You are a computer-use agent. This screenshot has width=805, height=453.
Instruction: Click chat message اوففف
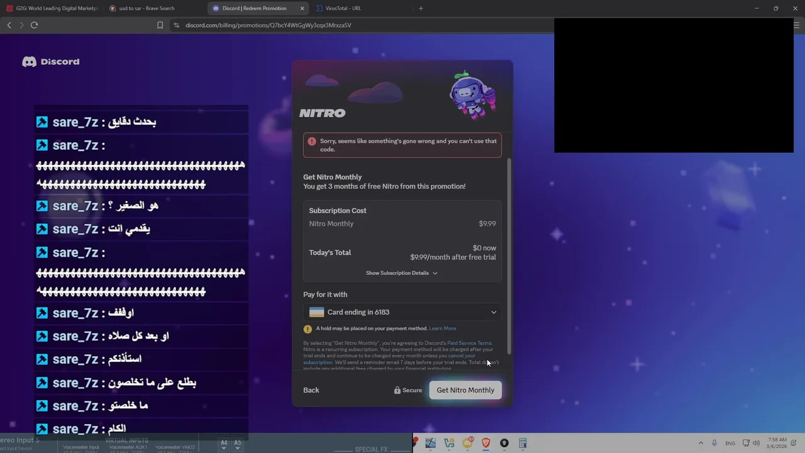pos(121,313)
